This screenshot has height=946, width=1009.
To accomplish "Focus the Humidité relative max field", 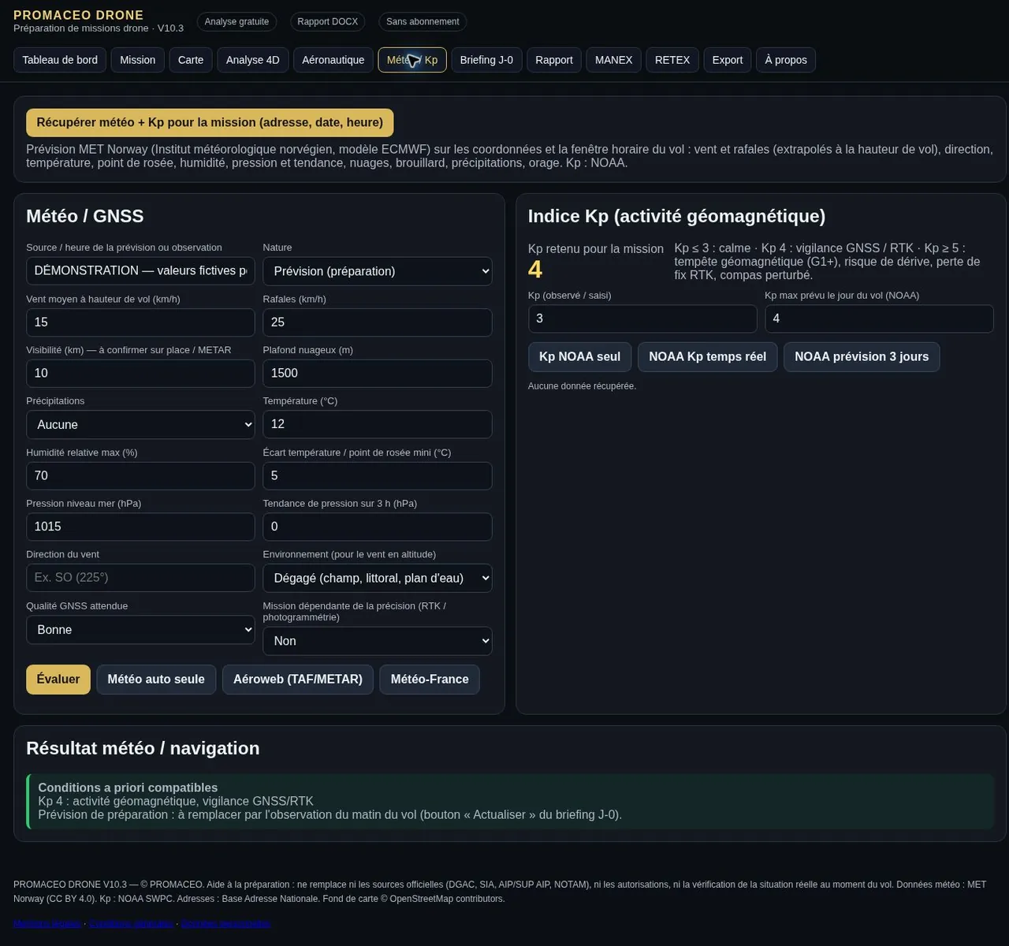I will 140,476.
